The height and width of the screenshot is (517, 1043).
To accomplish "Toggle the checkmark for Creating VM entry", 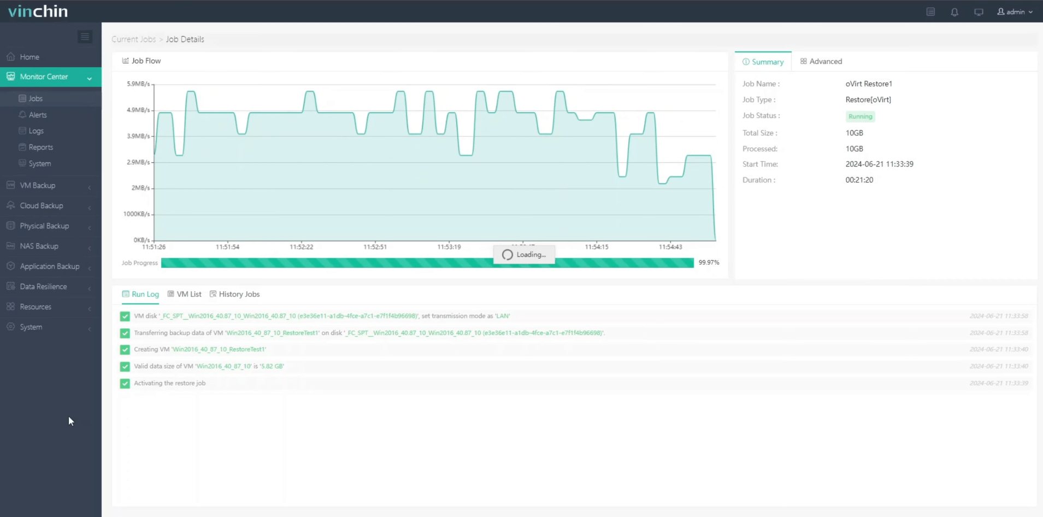I will [125, 350].
